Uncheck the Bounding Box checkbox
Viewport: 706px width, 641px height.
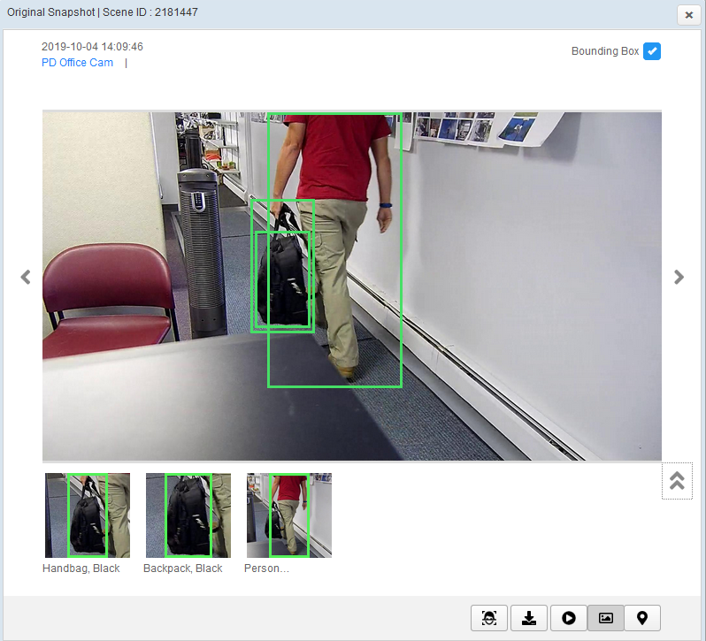click(652, 51)
